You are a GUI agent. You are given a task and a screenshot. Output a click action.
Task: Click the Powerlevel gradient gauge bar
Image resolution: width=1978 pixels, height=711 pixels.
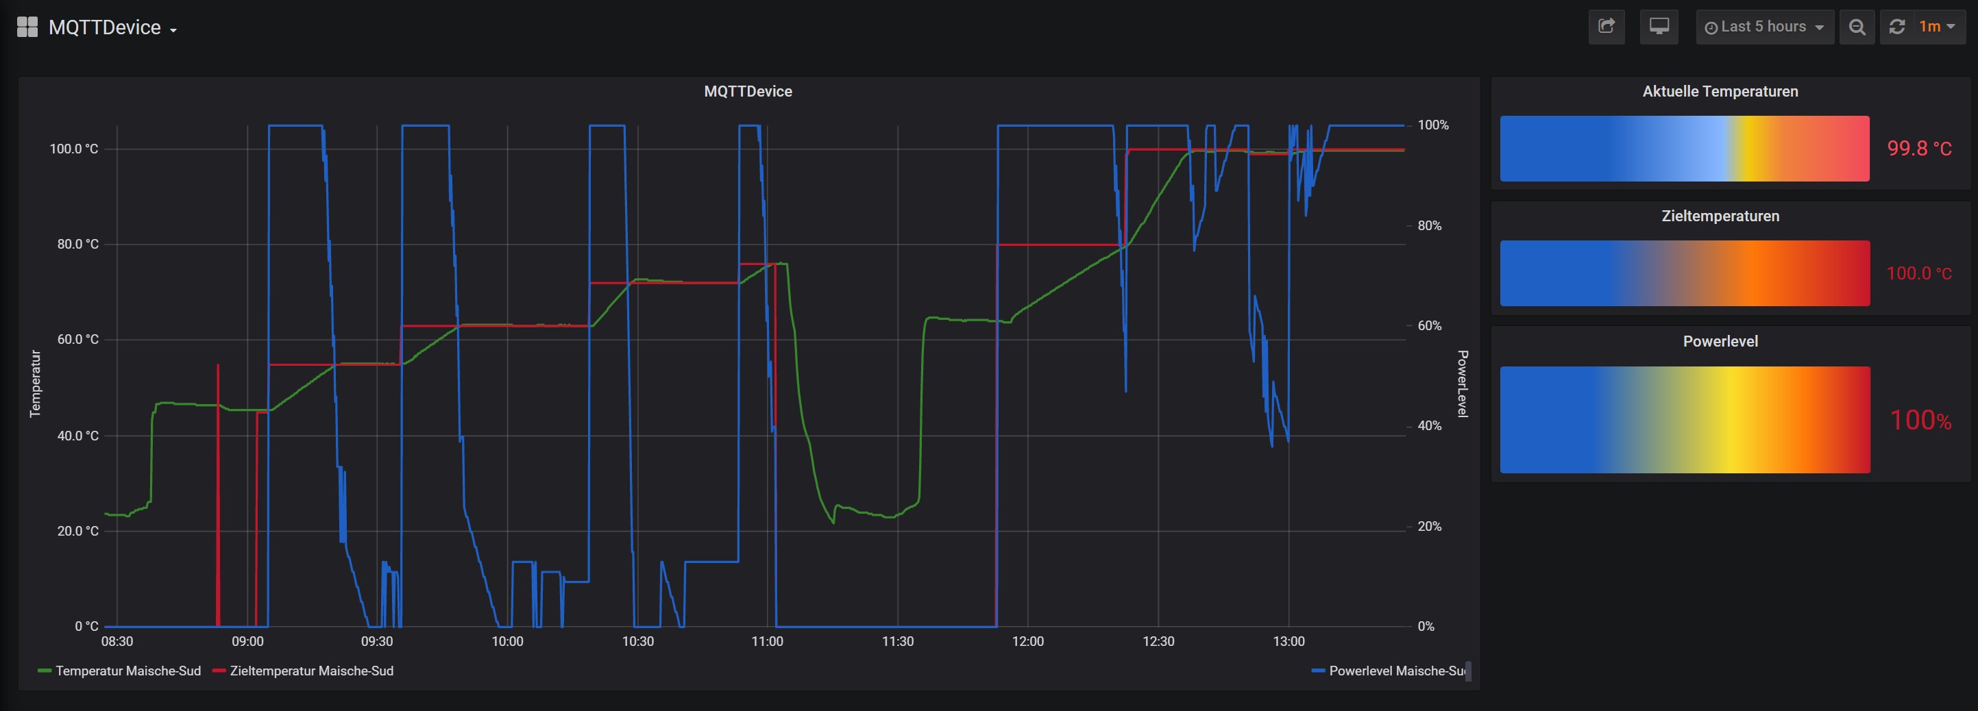[1684, 419]
